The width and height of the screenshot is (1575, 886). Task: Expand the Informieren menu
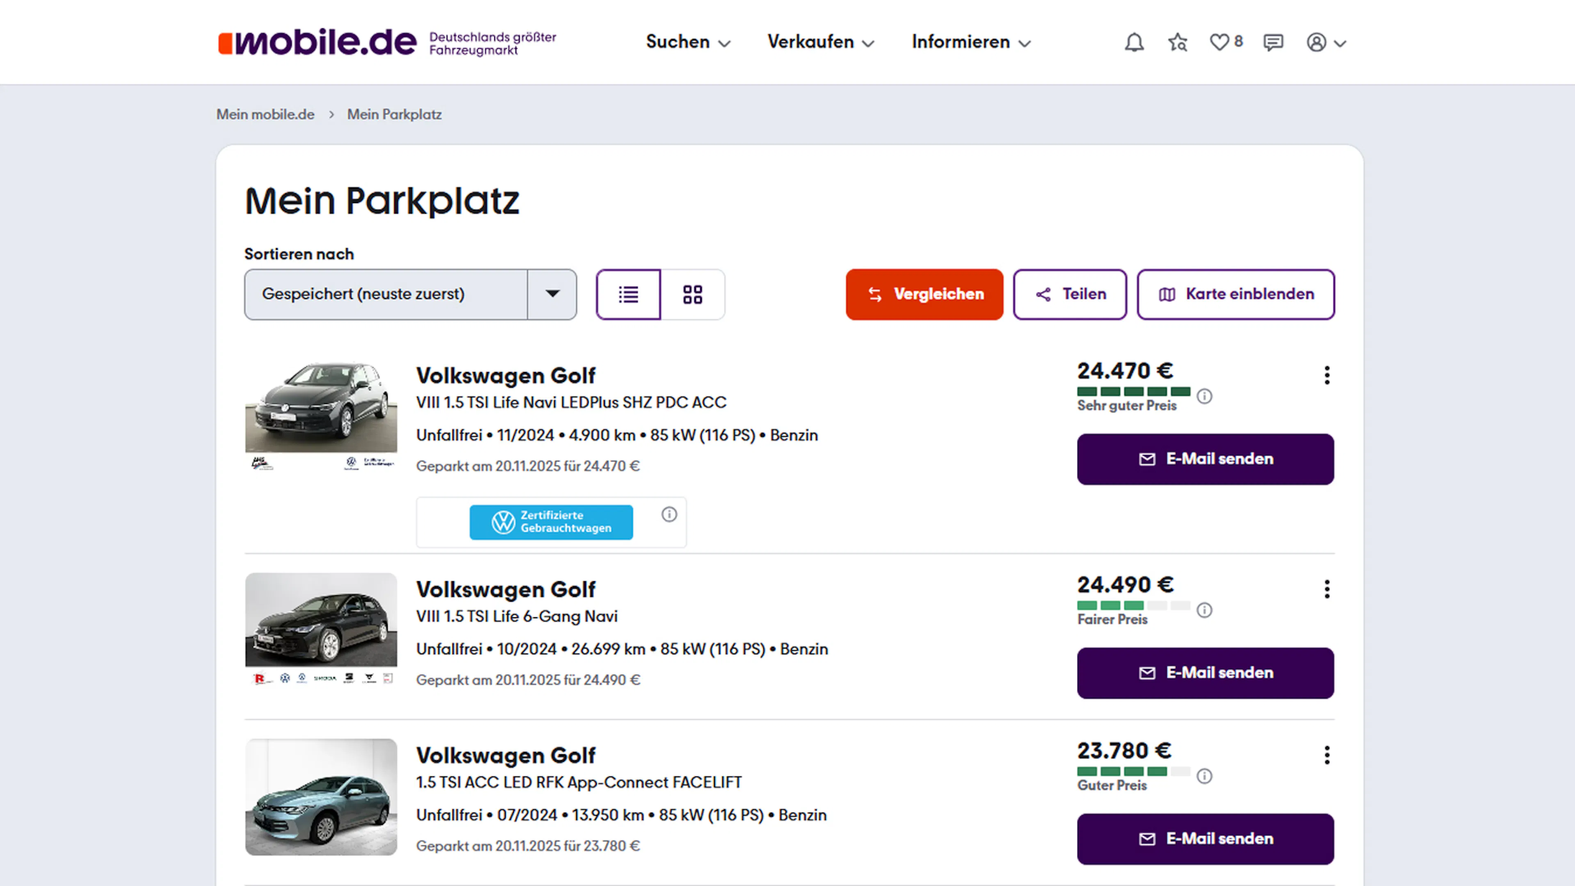972,42
